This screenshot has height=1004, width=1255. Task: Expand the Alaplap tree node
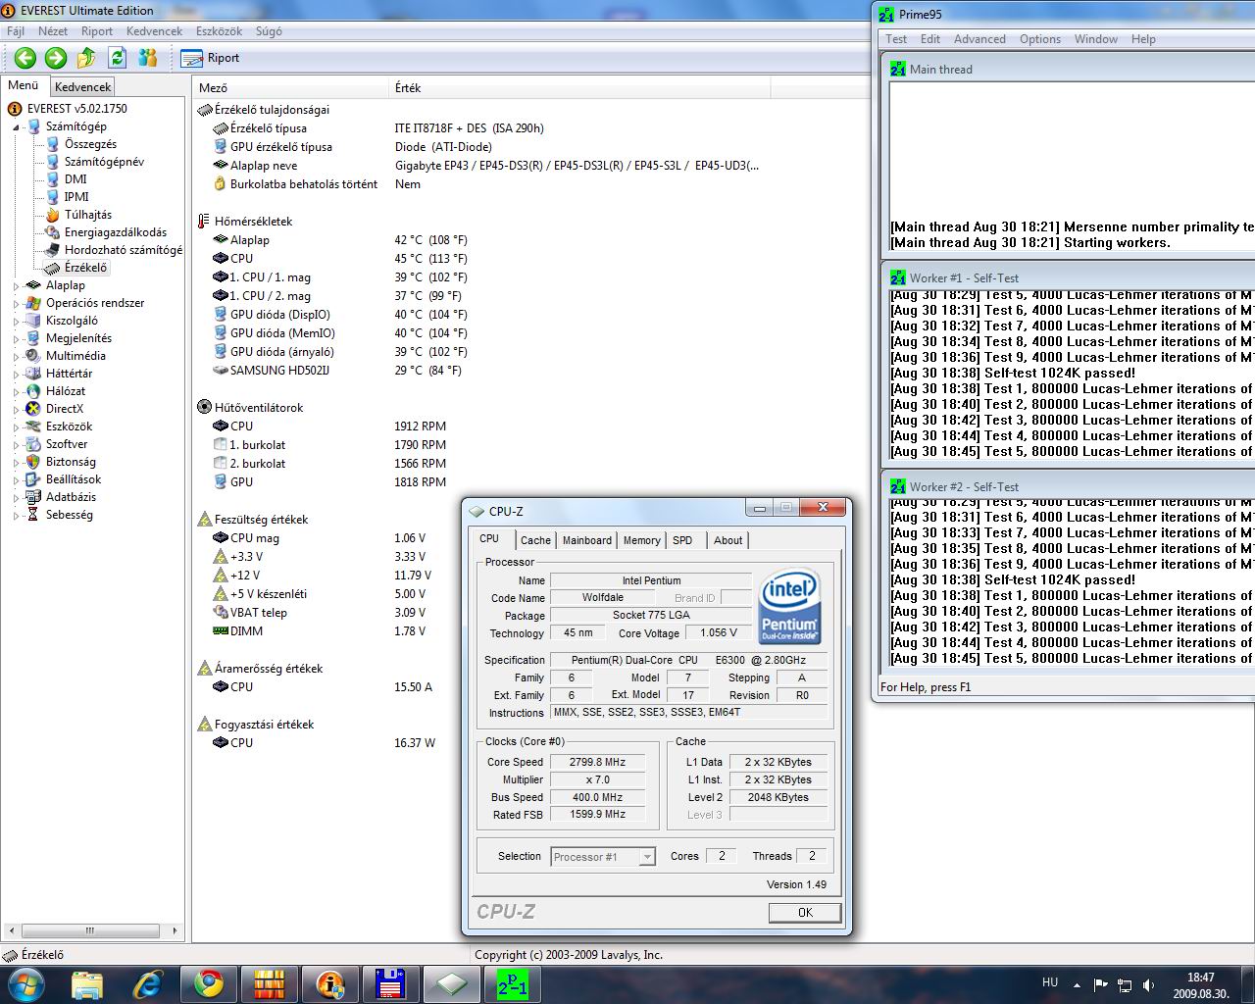tap(17, 285)
